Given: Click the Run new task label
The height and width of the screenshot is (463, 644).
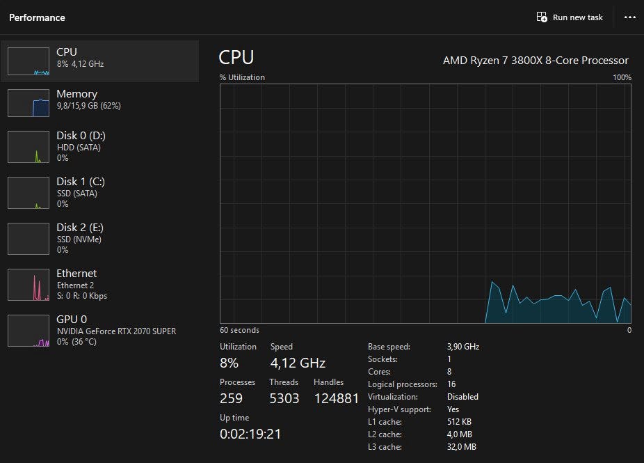Looking at the screenshot, I should [577, 17].
